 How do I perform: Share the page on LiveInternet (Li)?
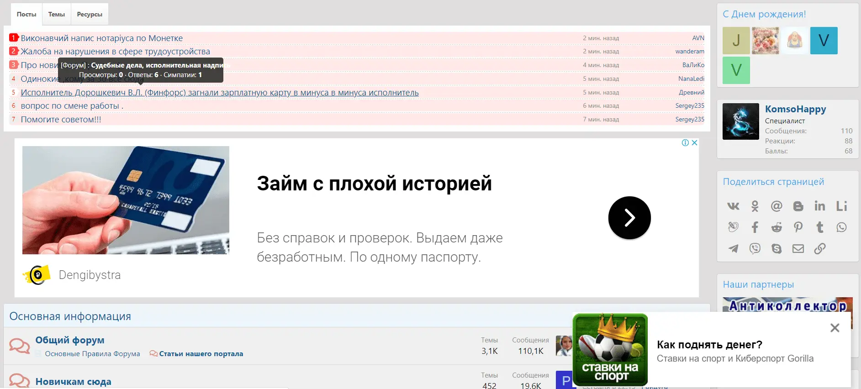click(841, 206)
